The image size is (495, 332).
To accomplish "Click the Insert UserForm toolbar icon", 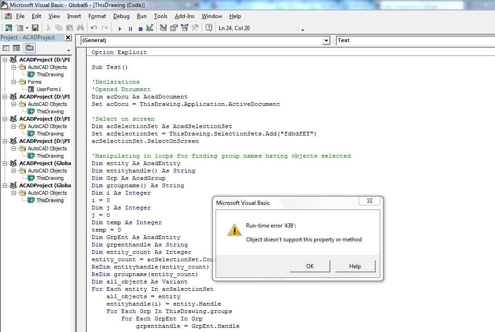I will pos(19,28).
